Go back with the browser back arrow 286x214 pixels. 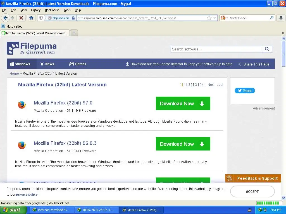point(5,18)
